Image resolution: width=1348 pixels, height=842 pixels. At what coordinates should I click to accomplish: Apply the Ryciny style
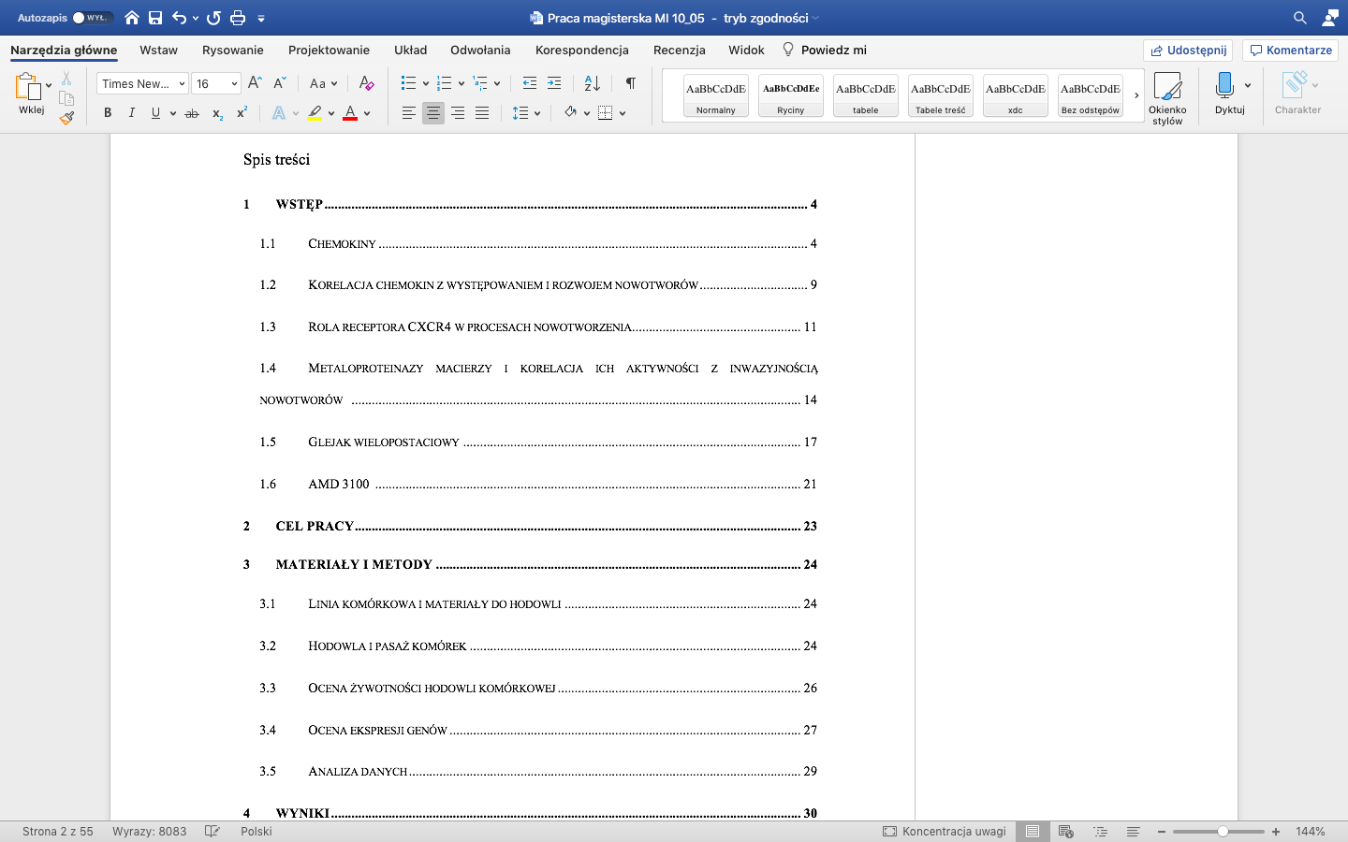[x=791, y=95]
